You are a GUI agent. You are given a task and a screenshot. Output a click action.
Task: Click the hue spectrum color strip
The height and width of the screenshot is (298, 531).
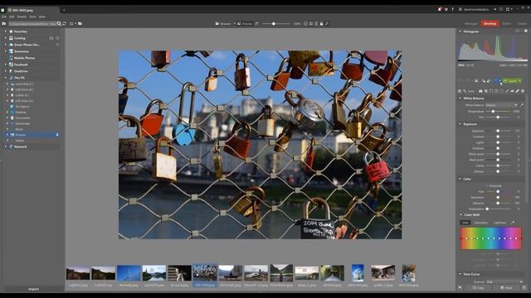(490, 238)
